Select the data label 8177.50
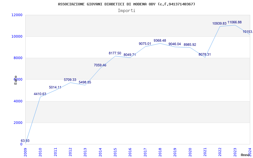253x158 pixels. click(115, 53)
